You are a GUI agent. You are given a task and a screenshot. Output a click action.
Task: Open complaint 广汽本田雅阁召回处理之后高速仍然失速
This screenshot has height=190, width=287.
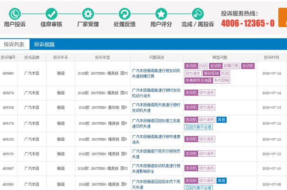tap(156, 124)
